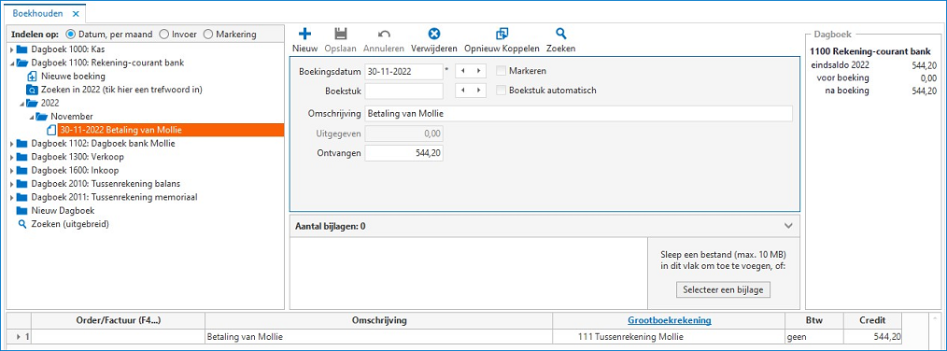Click the geen Btw cell
The width and height of the screenshot is (947, 351).
814,336
